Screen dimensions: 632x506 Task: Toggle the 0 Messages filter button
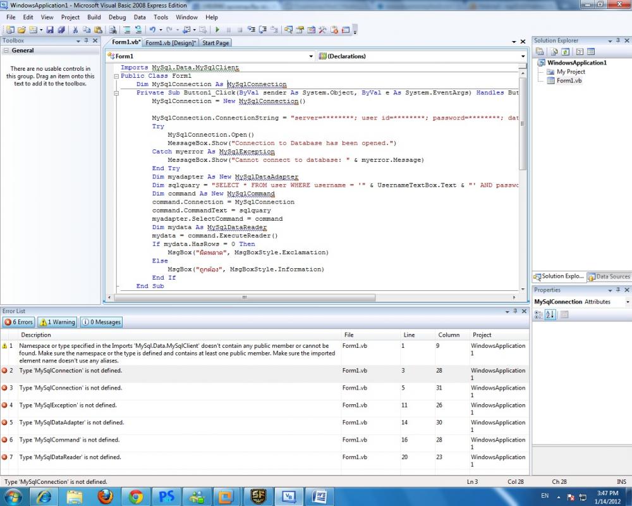(x=101, y=322)
